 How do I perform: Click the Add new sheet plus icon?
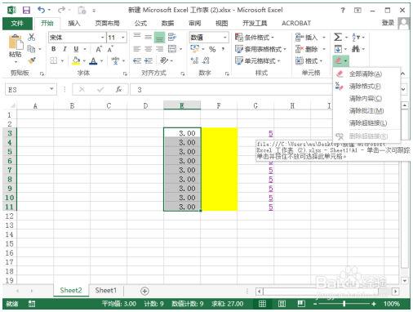(144, 291)
